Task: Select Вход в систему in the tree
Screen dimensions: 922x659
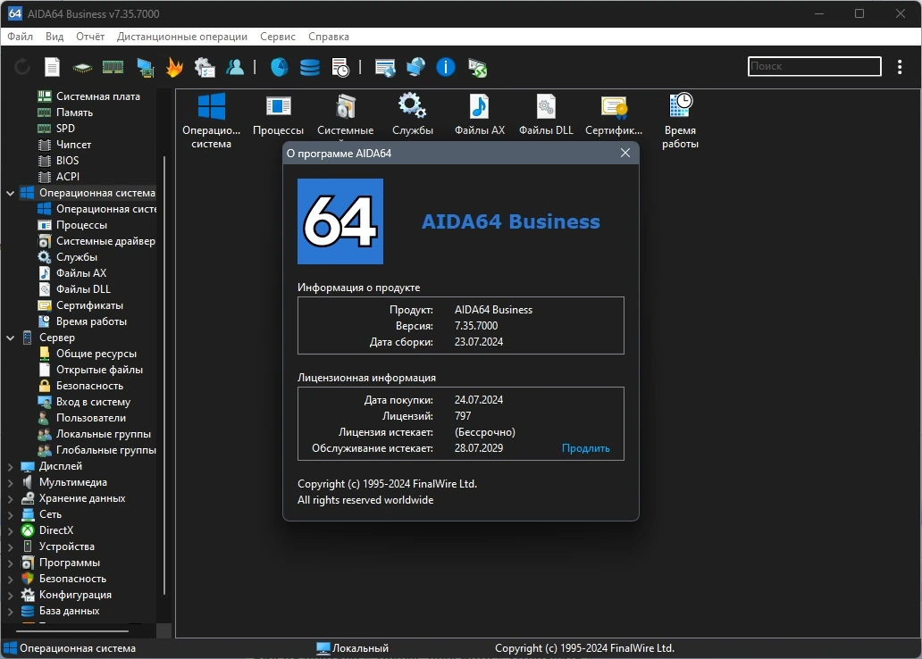Action: pos(84,402)
